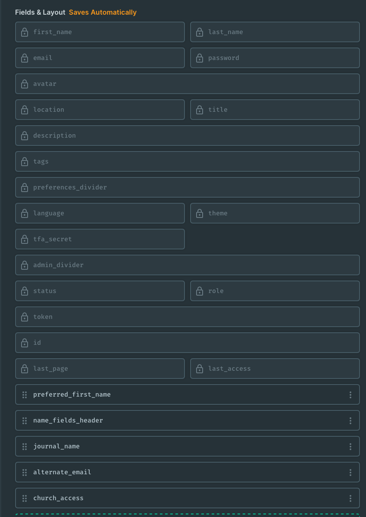The width and height of the screenshot is (366, 517).
Task: Select the token field row
Action: [187, 317]
